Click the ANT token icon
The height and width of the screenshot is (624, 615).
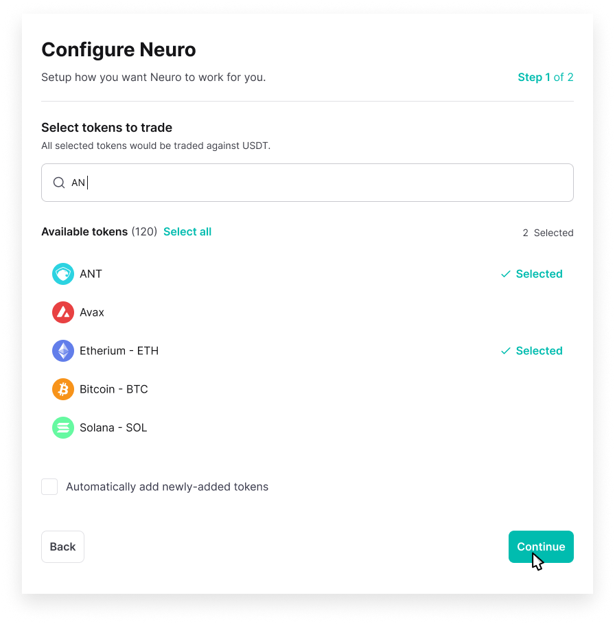click(62, 273)
